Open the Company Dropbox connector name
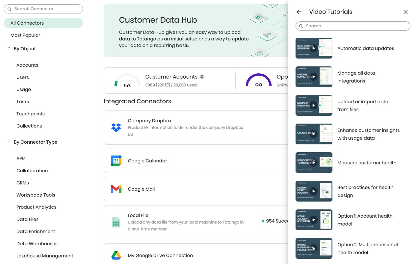Image resolution: width=417 pixels, height=264 pixels. pyautogui.click(x=150, y=121)
